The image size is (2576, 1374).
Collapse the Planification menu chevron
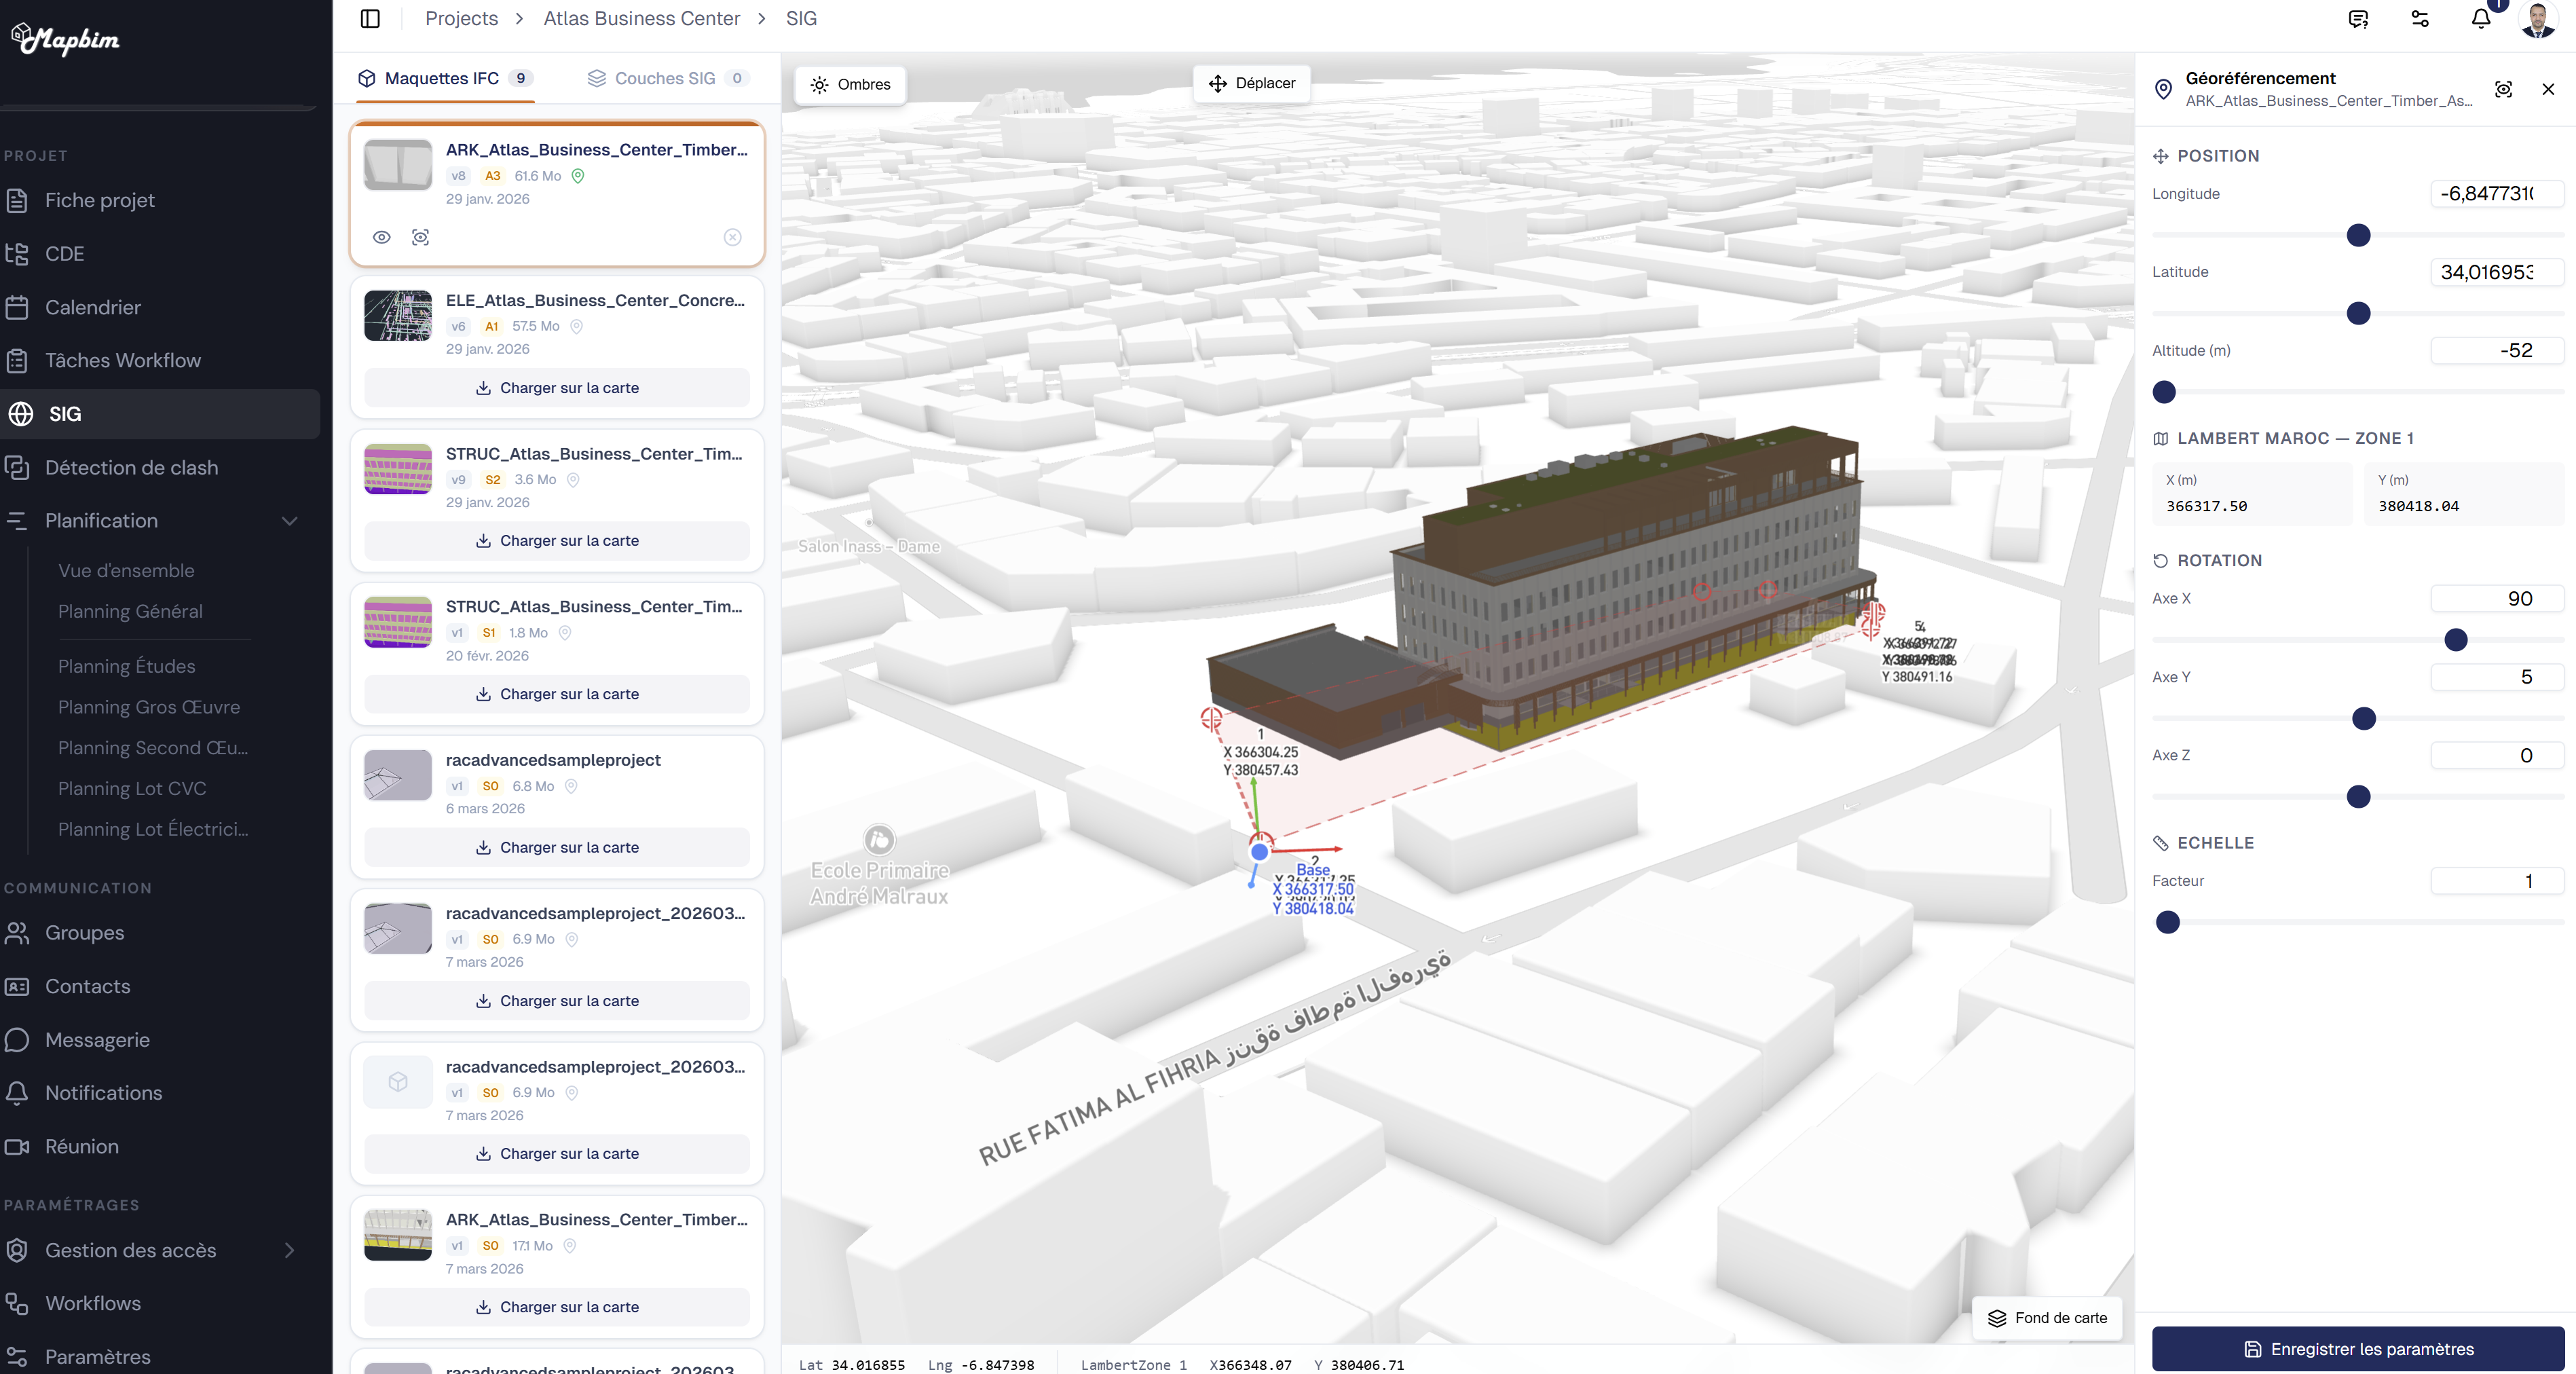(x=289, y=521)
